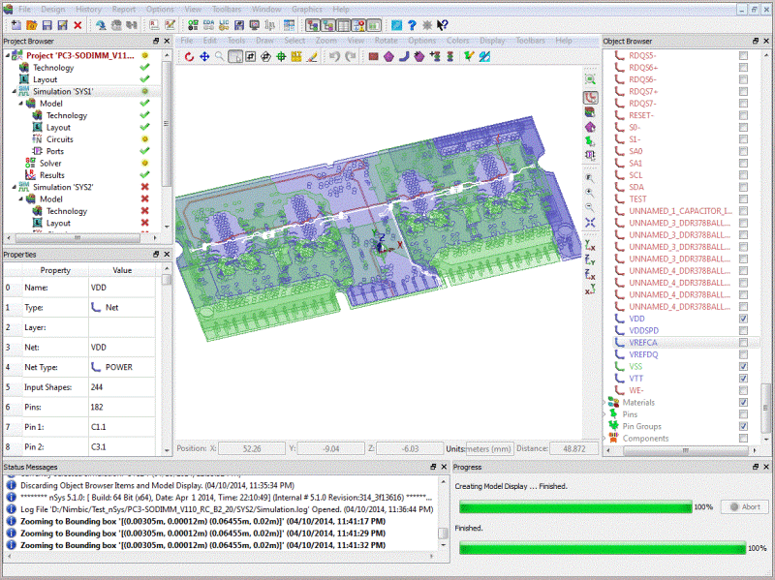Click the green crosshair target icon

[x=281, y=57]
